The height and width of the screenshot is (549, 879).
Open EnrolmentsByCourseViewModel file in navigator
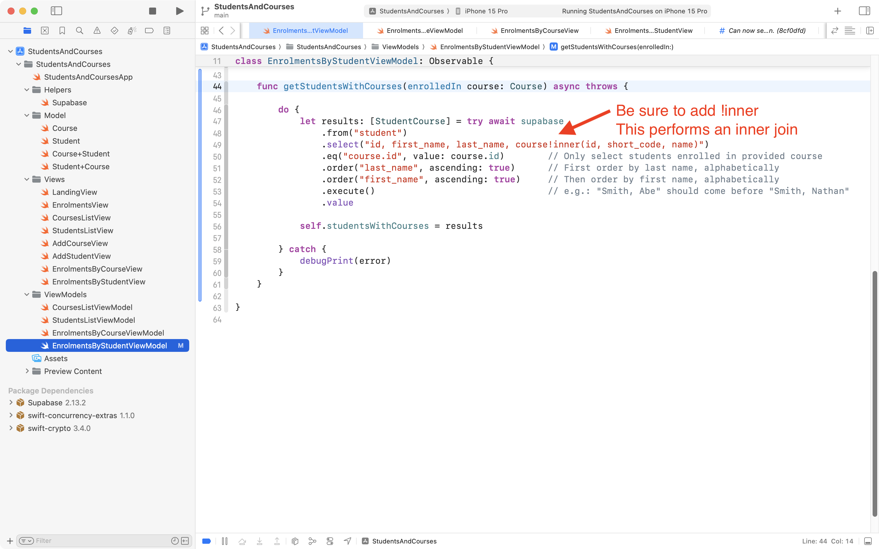click(108, 333)
